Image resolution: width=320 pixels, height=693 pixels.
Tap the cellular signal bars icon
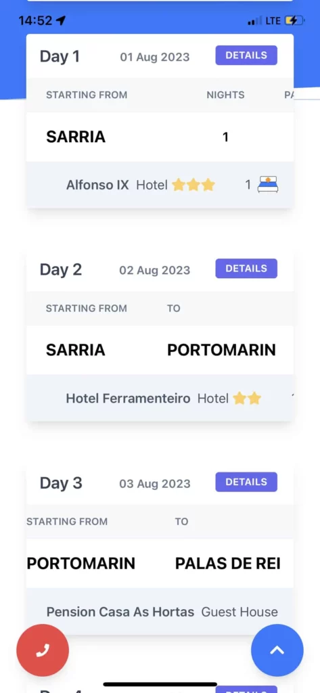click(254, 21)
